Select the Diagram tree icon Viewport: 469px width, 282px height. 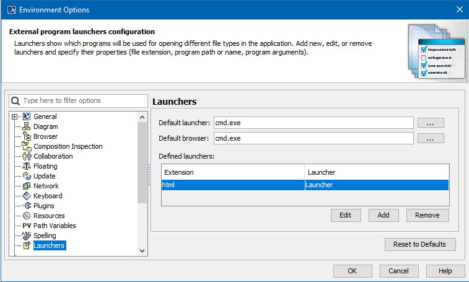coord(27,126)
